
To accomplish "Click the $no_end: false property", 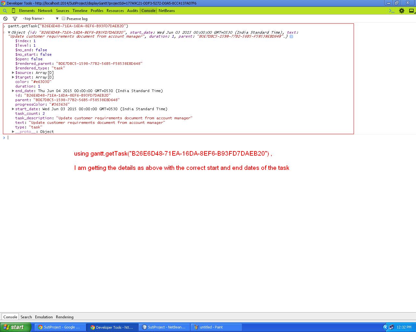I will pos(31,50).
